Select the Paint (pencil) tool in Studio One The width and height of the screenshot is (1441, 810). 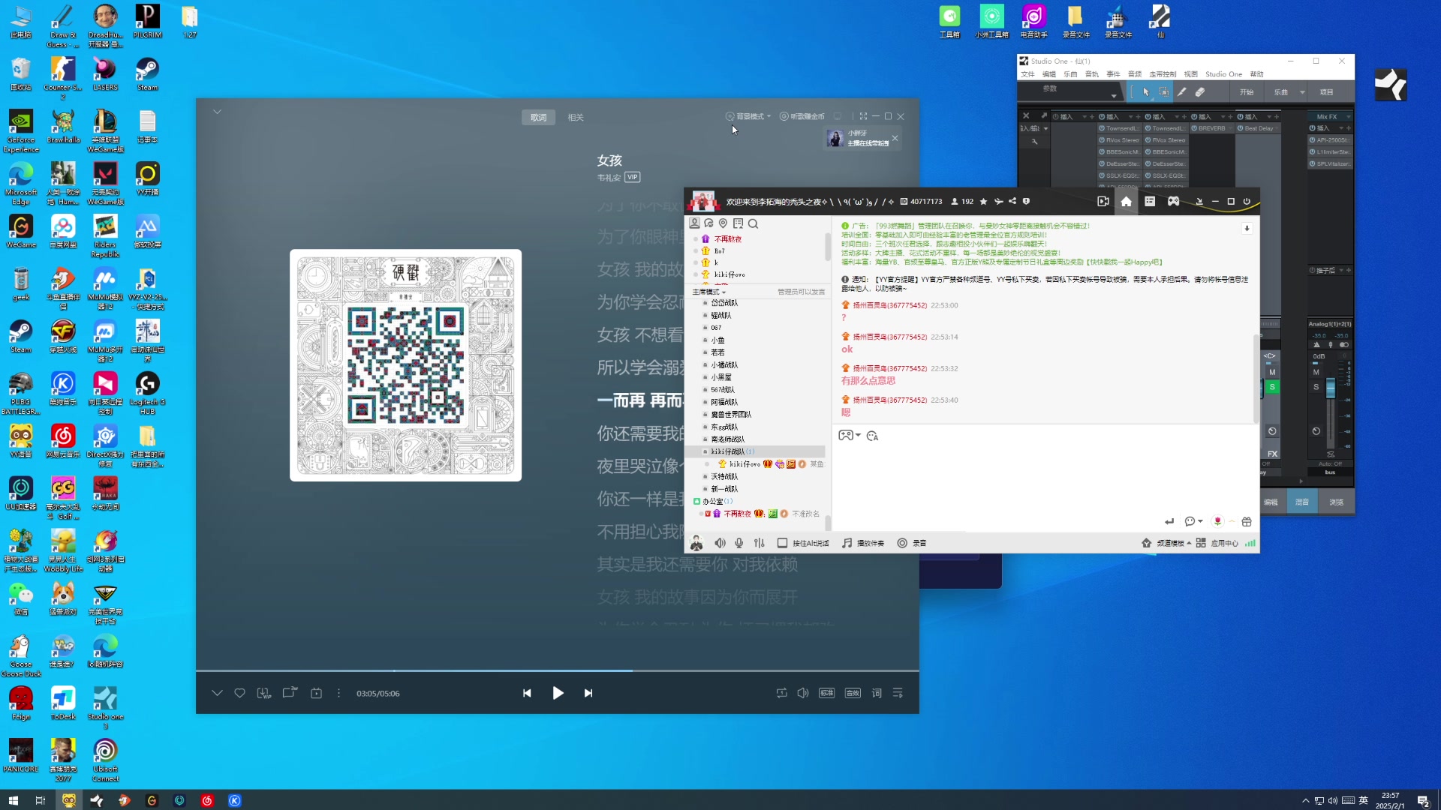coord(1181,92)
